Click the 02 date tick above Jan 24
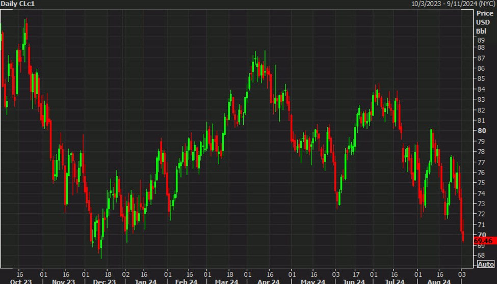This screenshot has height=284, width=497. pos(125,273)
